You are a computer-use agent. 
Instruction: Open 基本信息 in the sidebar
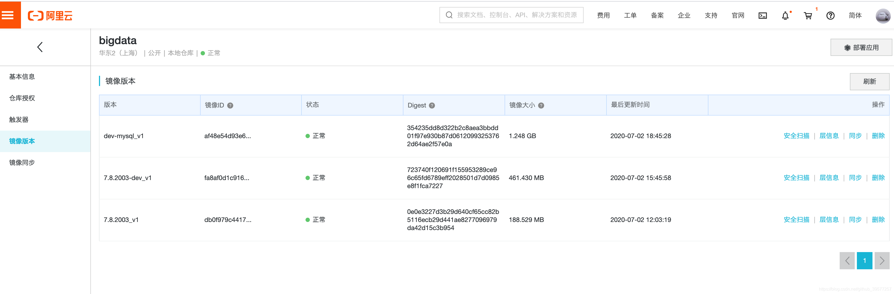[22, 77]
